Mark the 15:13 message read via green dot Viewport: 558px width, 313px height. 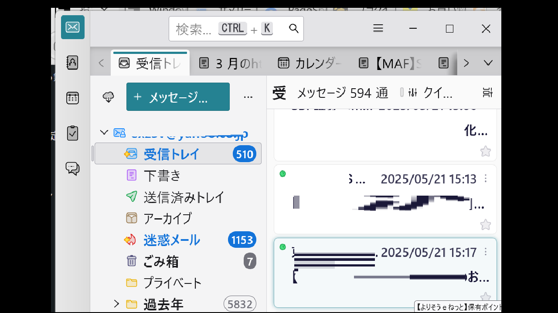[x=282, y=174]
